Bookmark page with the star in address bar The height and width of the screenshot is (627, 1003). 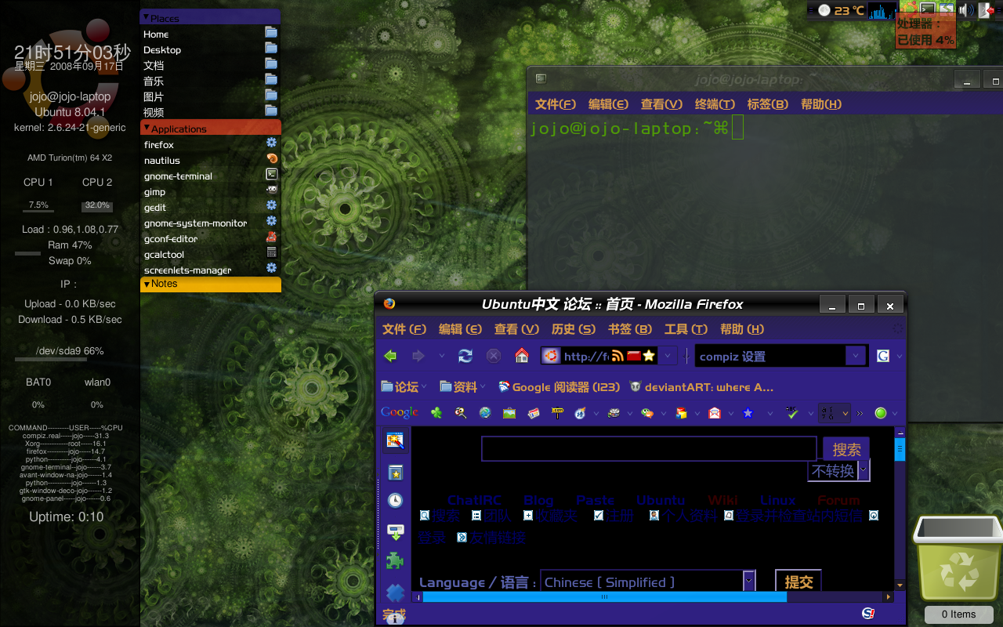[x=649, y=356]
